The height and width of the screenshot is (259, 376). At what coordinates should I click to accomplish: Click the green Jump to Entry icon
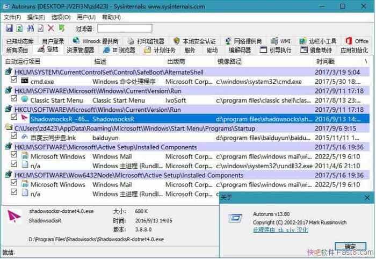pos(62,28)
